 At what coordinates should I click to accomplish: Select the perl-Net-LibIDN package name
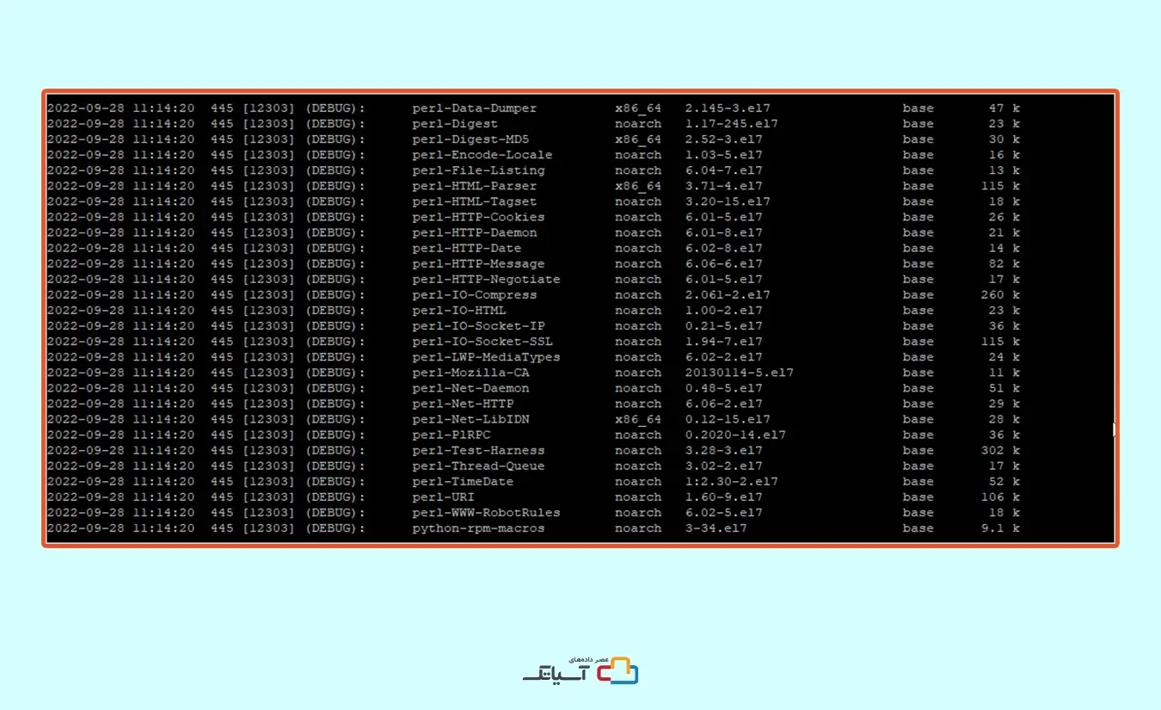coord(470,419)
